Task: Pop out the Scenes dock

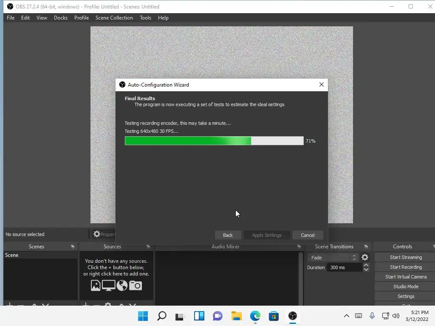Action: tap(73, 247)
